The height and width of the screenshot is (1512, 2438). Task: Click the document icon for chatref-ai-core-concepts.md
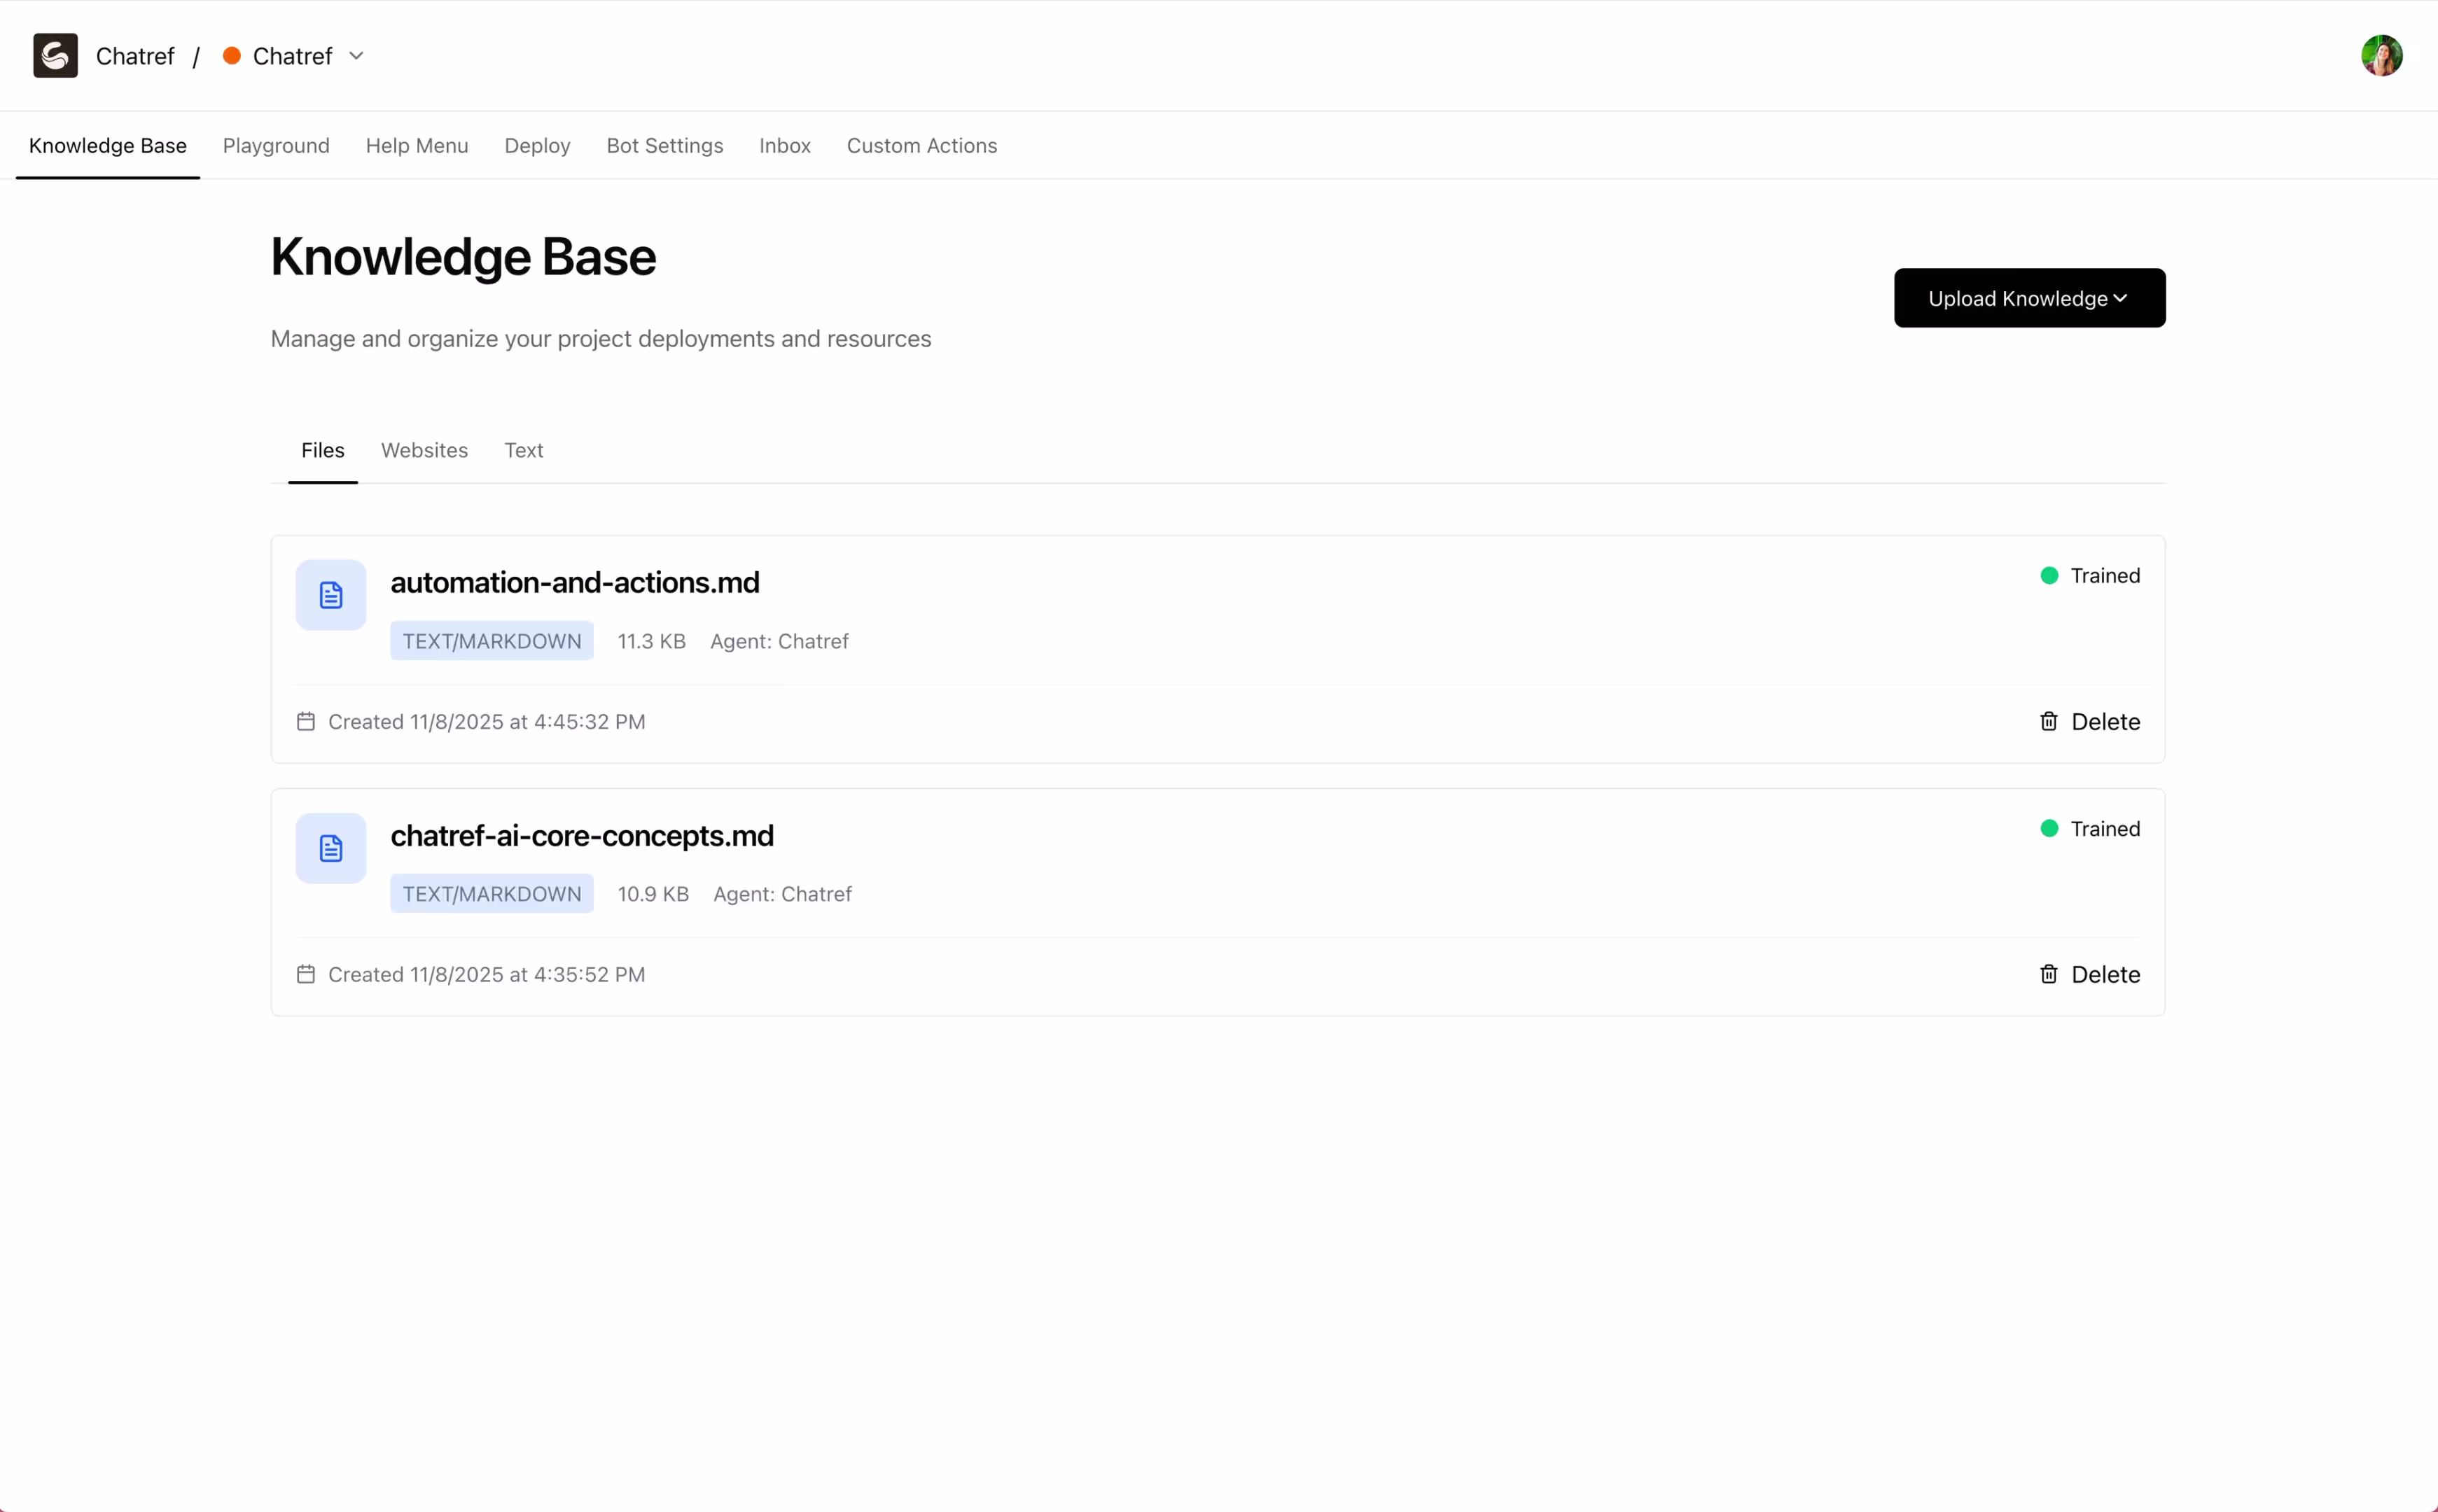pos(330,847)
